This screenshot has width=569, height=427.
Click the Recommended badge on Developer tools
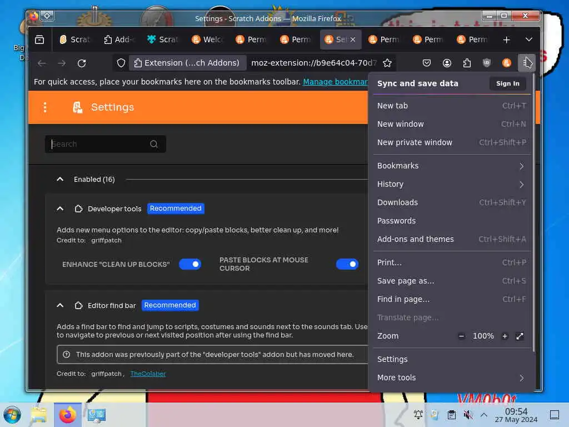coord(176,208)
